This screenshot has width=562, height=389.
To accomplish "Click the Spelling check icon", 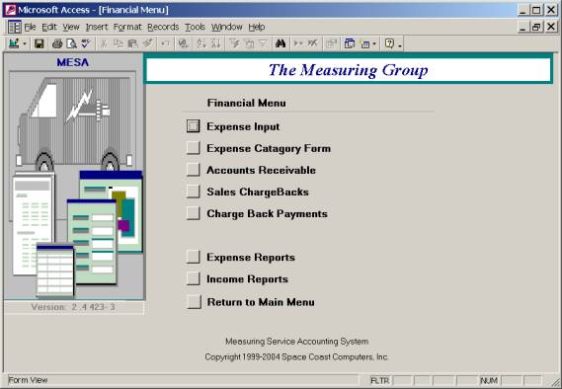I will (x=85, y=44).
